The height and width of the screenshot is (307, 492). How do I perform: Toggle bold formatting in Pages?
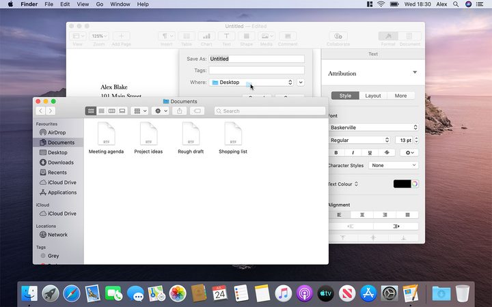click(x=336, y=153)
